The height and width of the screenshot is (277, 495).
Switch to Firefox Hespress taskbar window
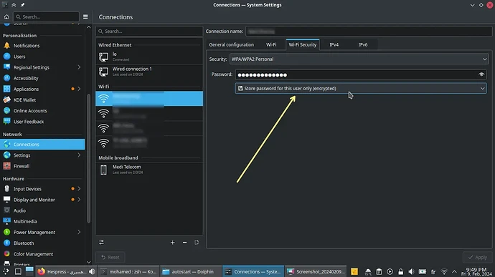point(66,272)
